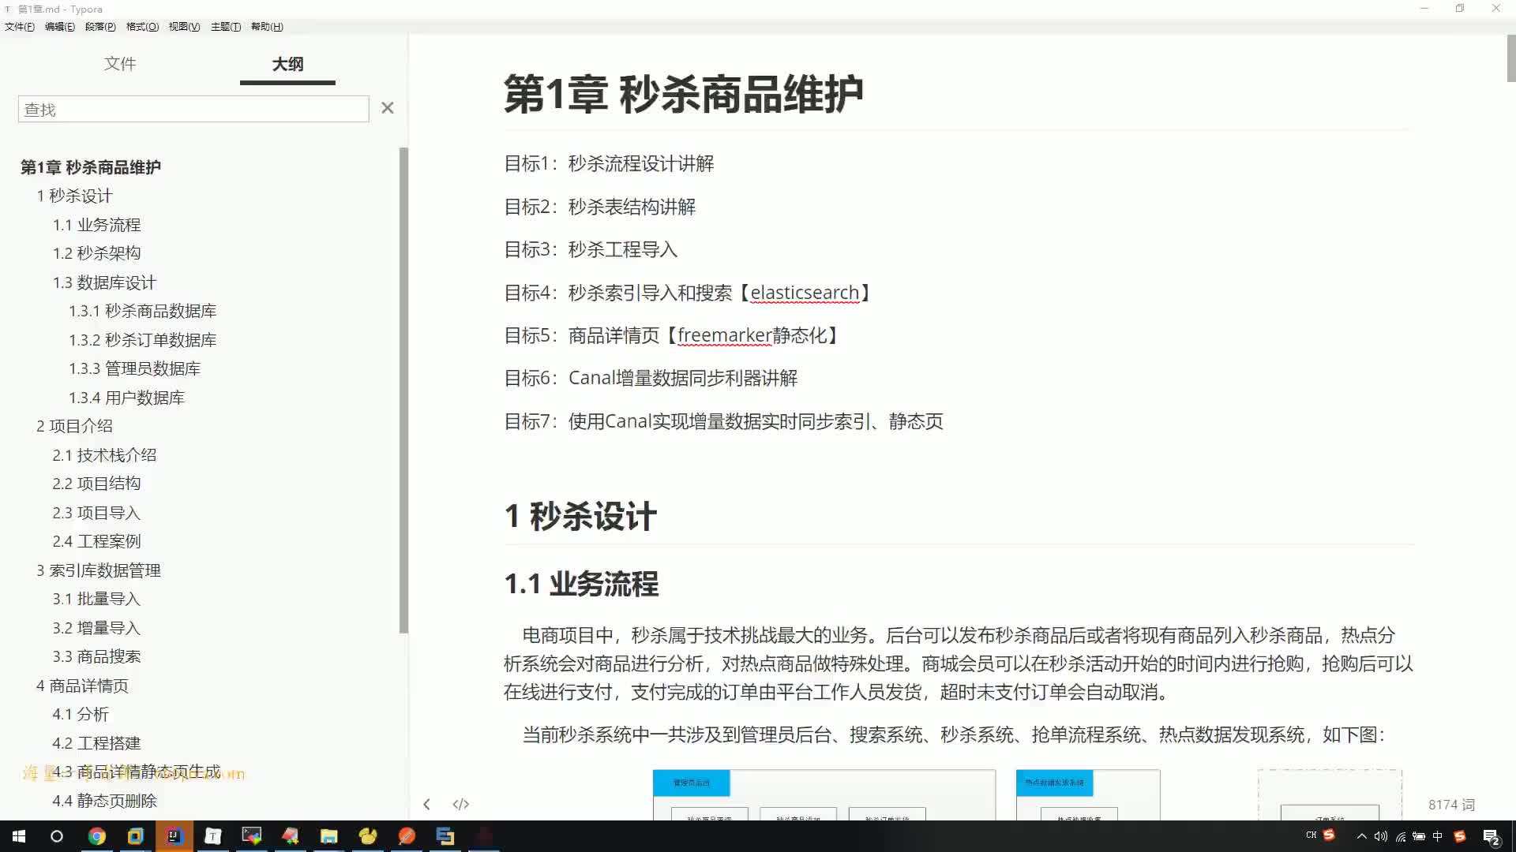Click the CH language indicator in tray
The height and width of the screenshot is (852, 1516).
tap(1311, 835)
